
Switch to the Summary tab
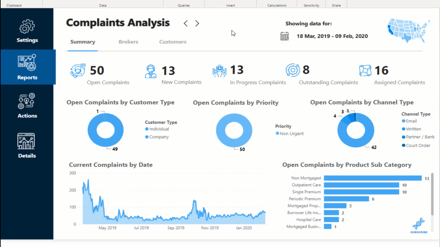click(x=83, y=42)
